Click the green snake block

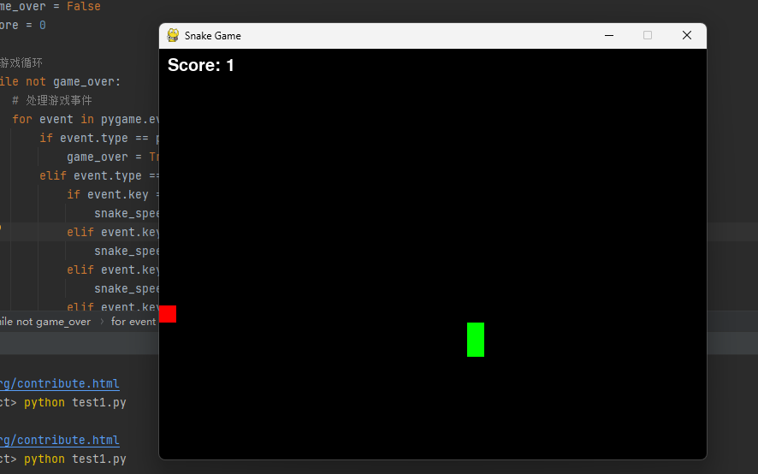(x=476, y=340)
